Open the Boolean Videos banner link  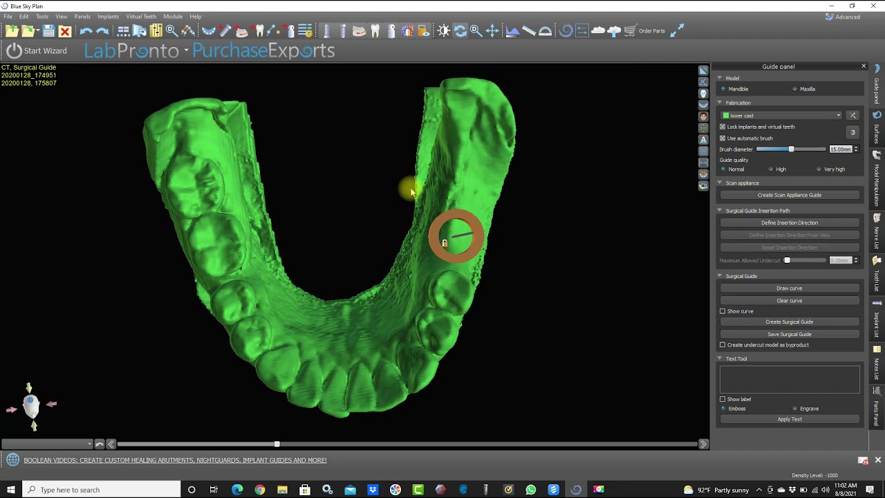click(175, 460)
